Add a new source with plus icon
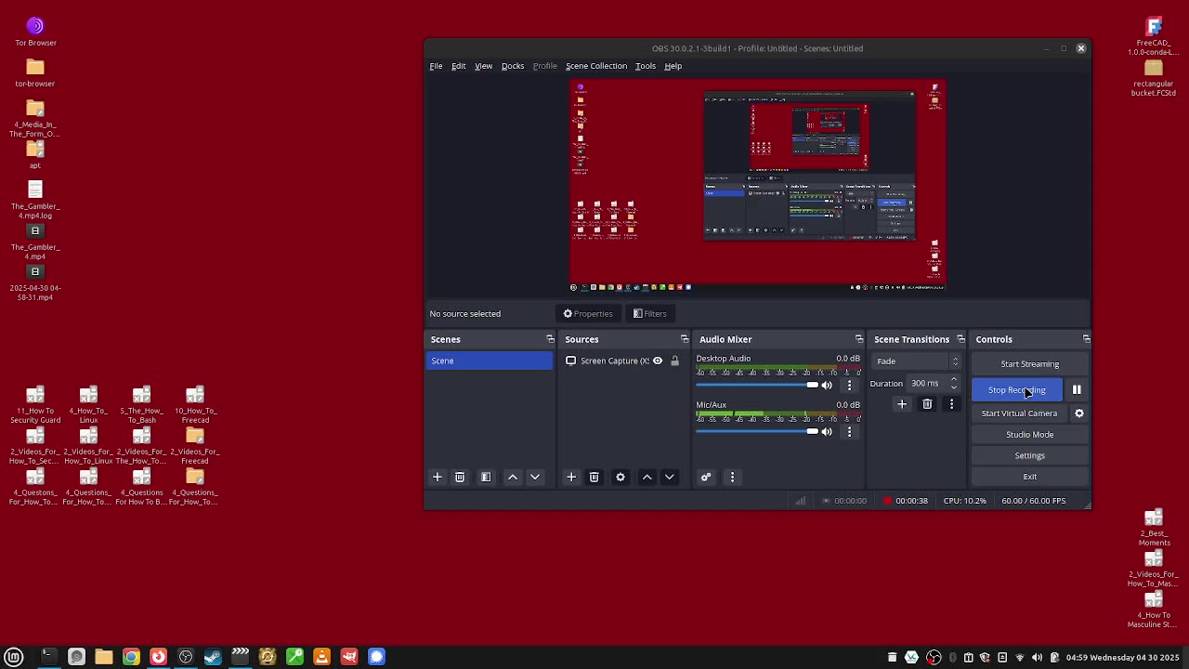This screenshot has height=669, width=1189. [x=571, y=477]
